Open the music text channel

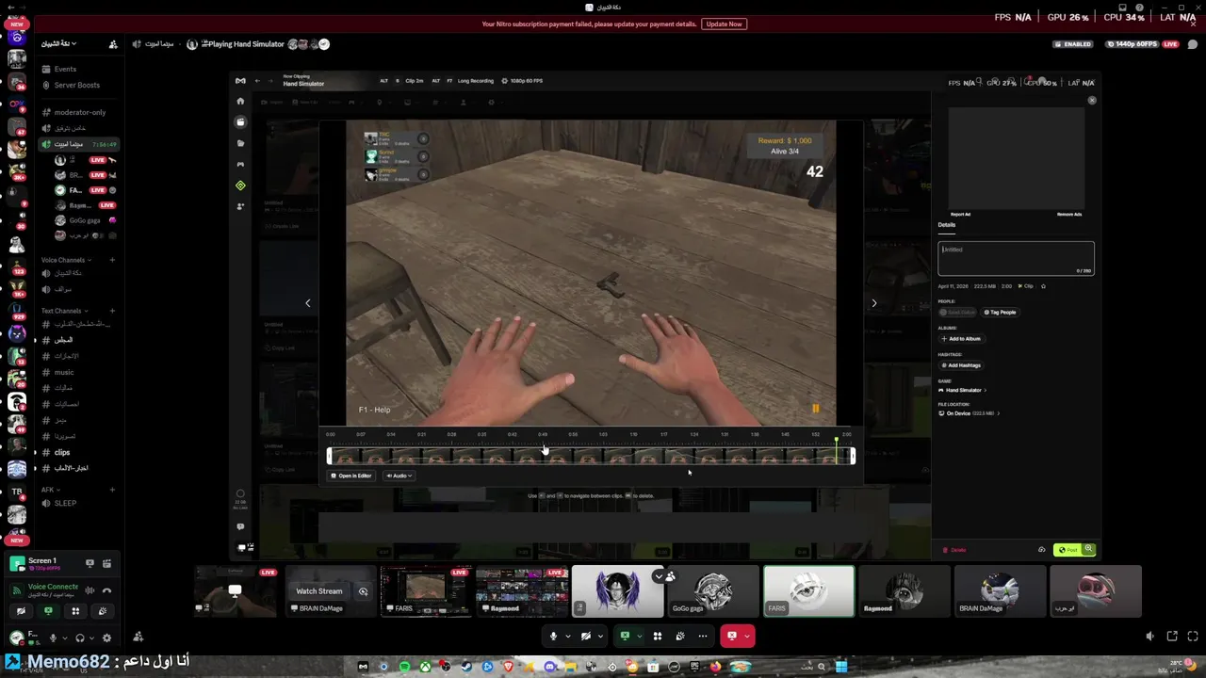[x=64, y=372]
